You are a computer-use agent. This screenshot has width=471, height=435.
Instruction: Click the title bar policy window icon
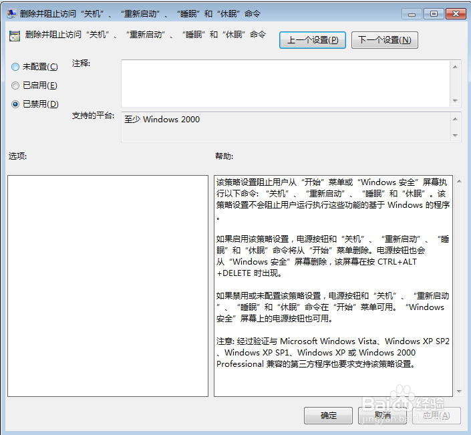point(11,13)
